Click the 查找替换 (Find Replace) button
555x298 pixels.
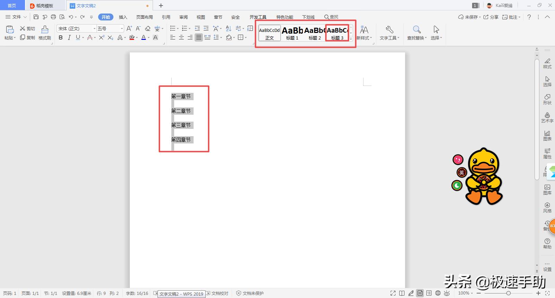417,33
